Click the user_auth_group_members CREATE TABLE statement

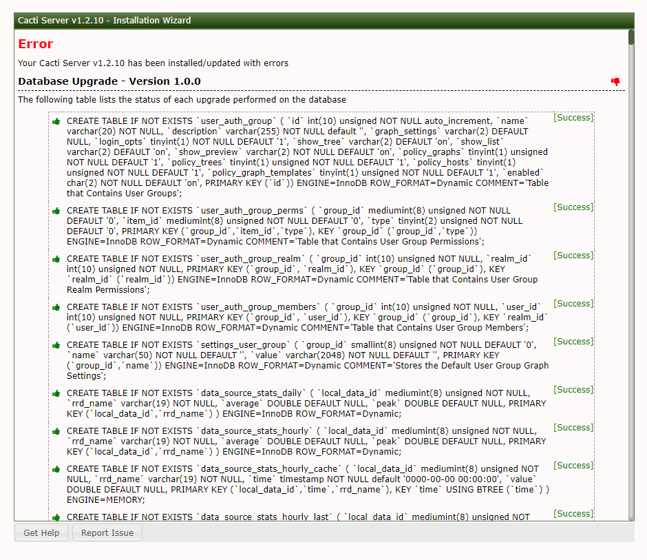coord(308,317)
